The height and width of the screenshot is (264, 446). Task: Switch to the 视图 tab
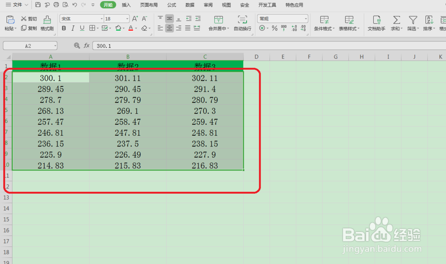226,5
